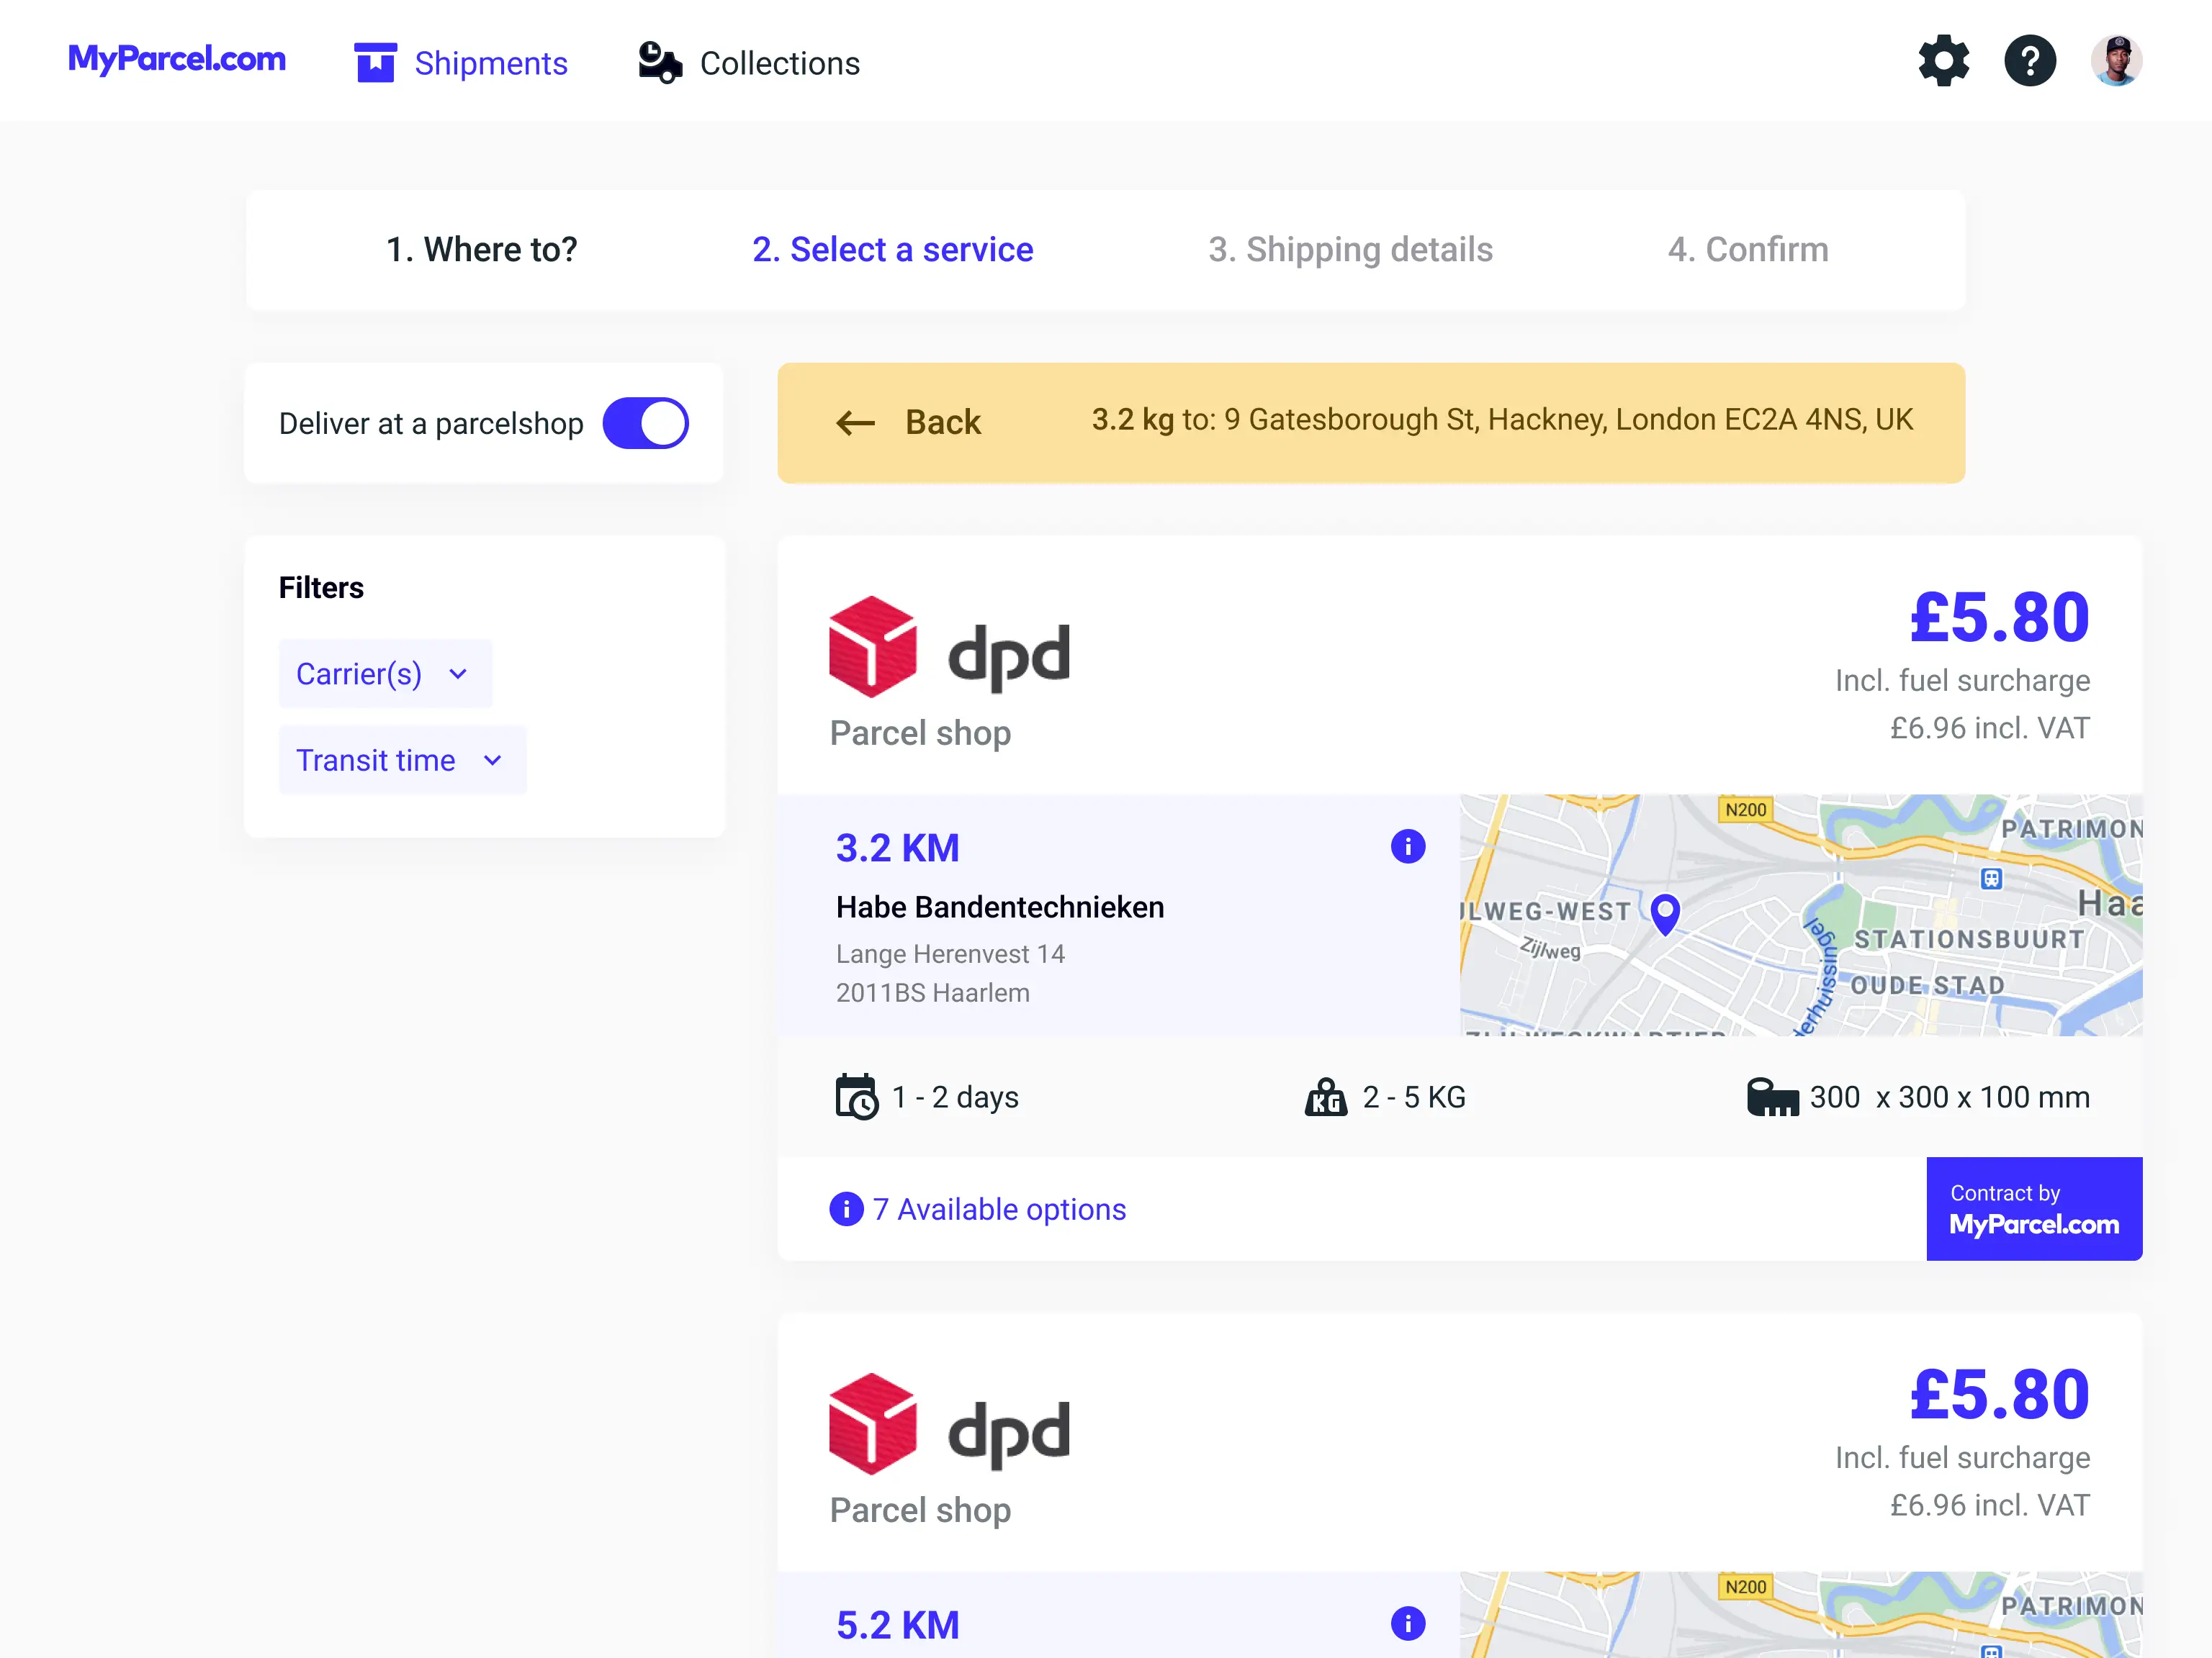
Task: Click the second £5.80 price
Action: 1999,1394
